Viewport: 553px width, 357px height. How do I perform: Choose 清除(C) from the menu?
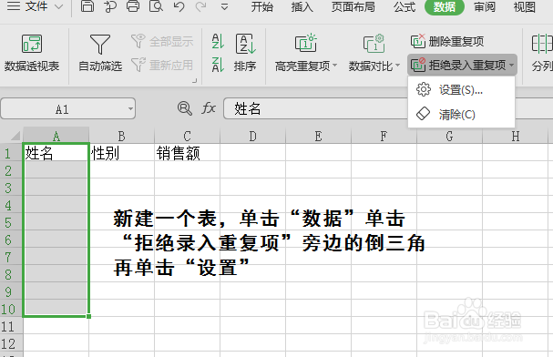pos(461,114)
